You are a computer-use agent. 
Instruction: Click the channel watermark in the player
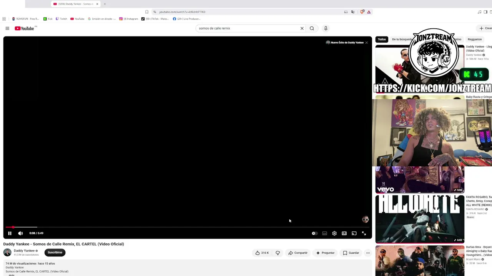(365, 220)
